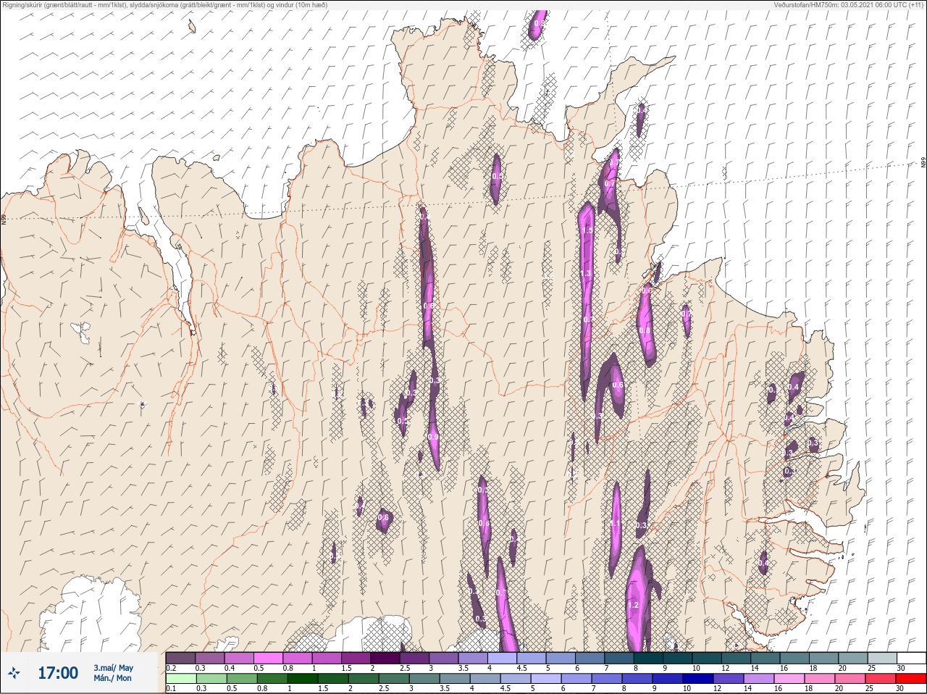Pick lower legend swatch between 0.1 and 0.3
Screen dimensions: 927x694
(181, 679)
